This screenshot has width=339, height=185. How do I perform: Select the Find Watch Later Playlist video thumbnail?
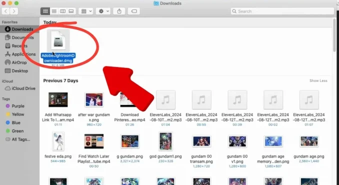[x=94, y=141]
